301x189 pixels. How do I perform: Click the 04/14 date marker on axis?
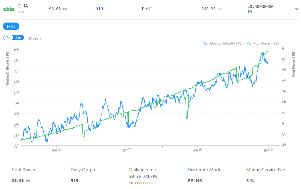tap(127, 150)
